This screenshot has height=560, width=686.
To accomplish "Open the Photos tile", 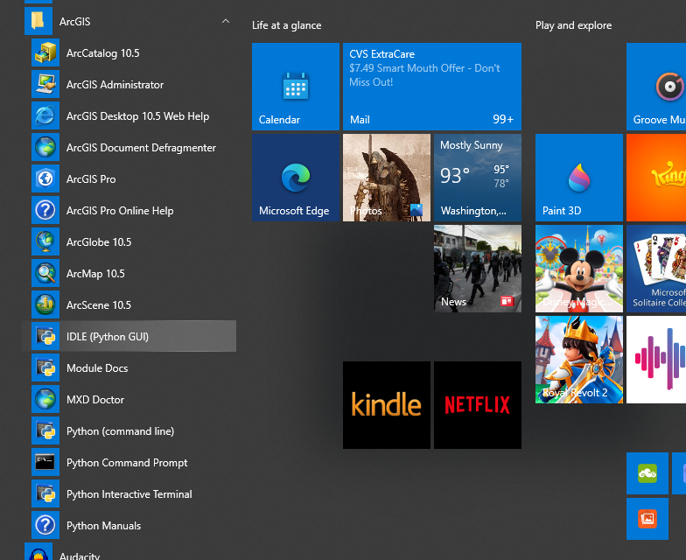I will (387, 178).
